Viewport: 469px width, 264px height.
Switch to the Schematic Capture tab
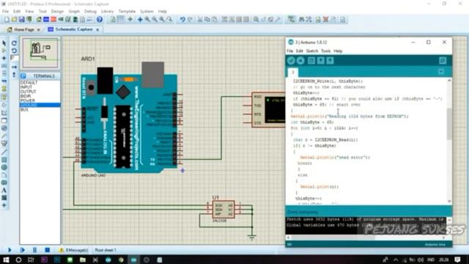73,29
